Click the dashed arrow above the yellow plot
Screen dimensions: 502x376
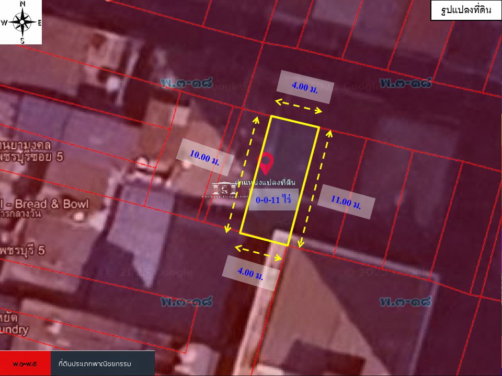coord(298,105)
